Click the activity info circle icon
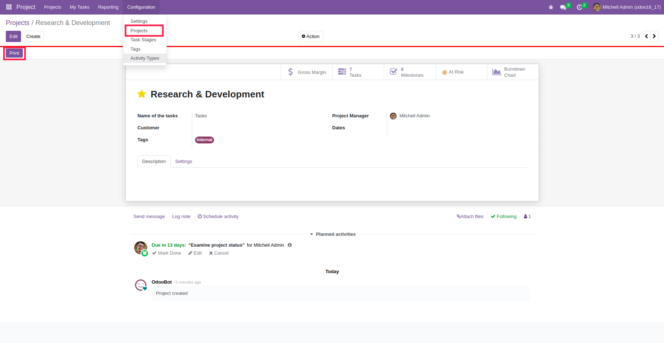 [x=290, y=245]
